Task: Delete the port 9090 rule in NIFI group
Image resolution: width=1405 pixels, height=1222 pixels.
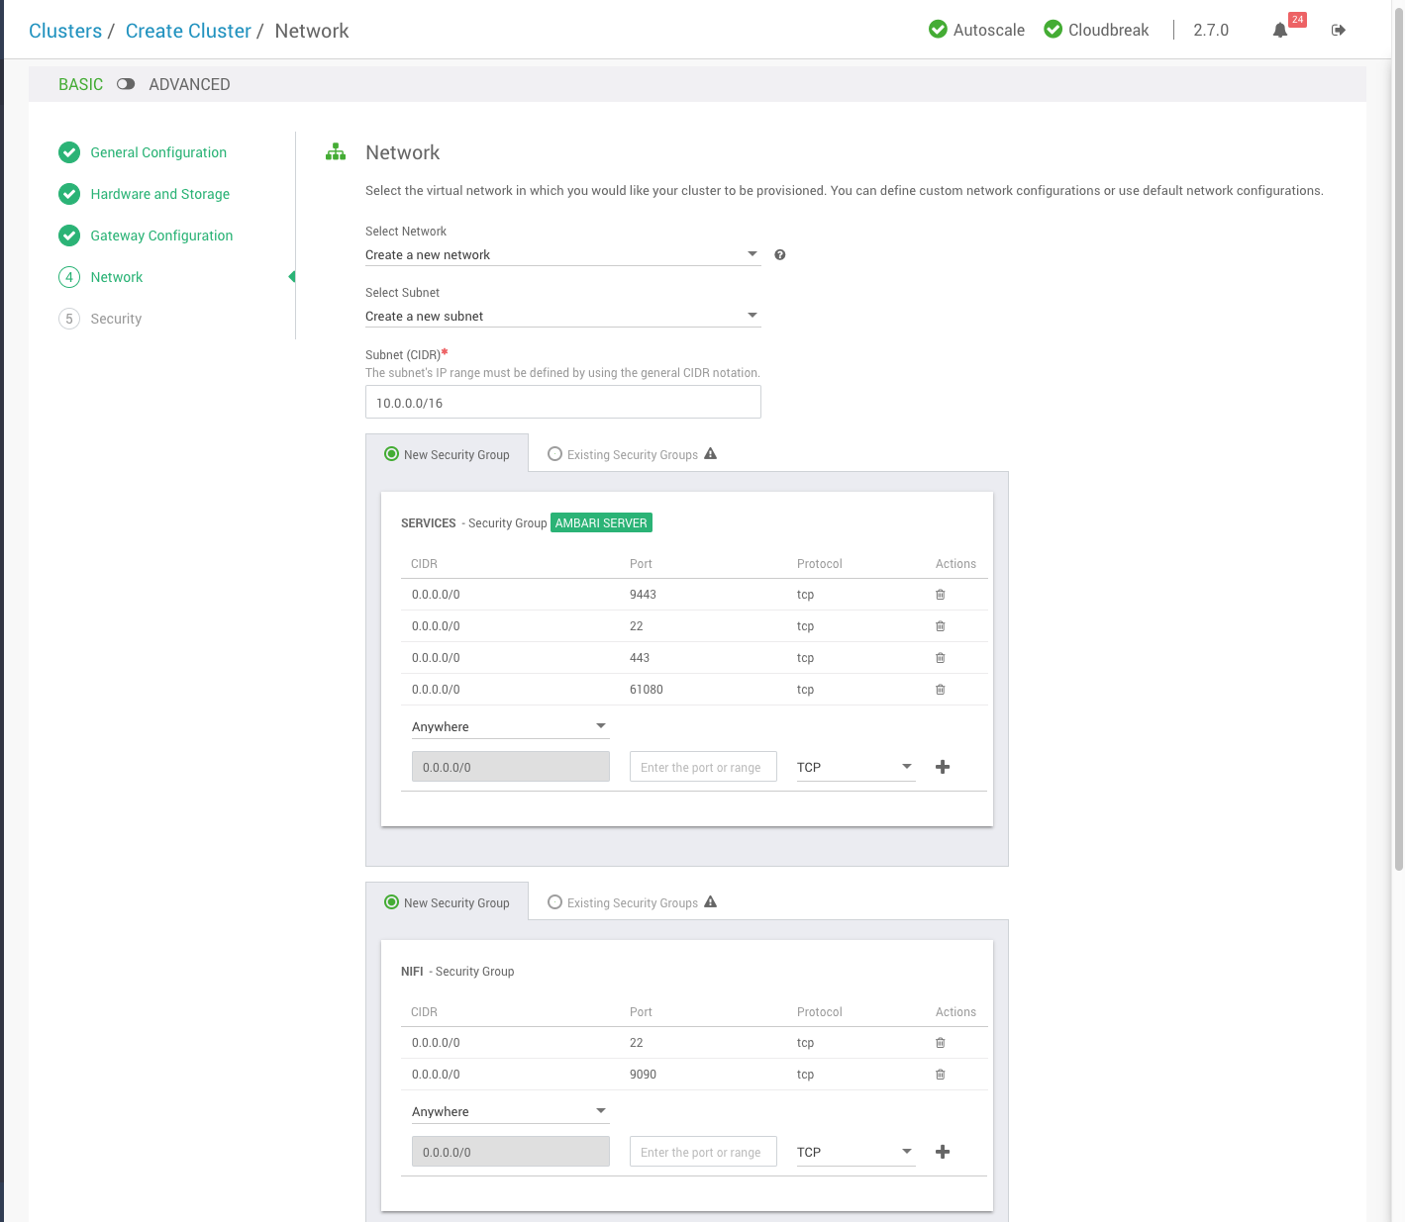Action: click(x=939, y=1074)
